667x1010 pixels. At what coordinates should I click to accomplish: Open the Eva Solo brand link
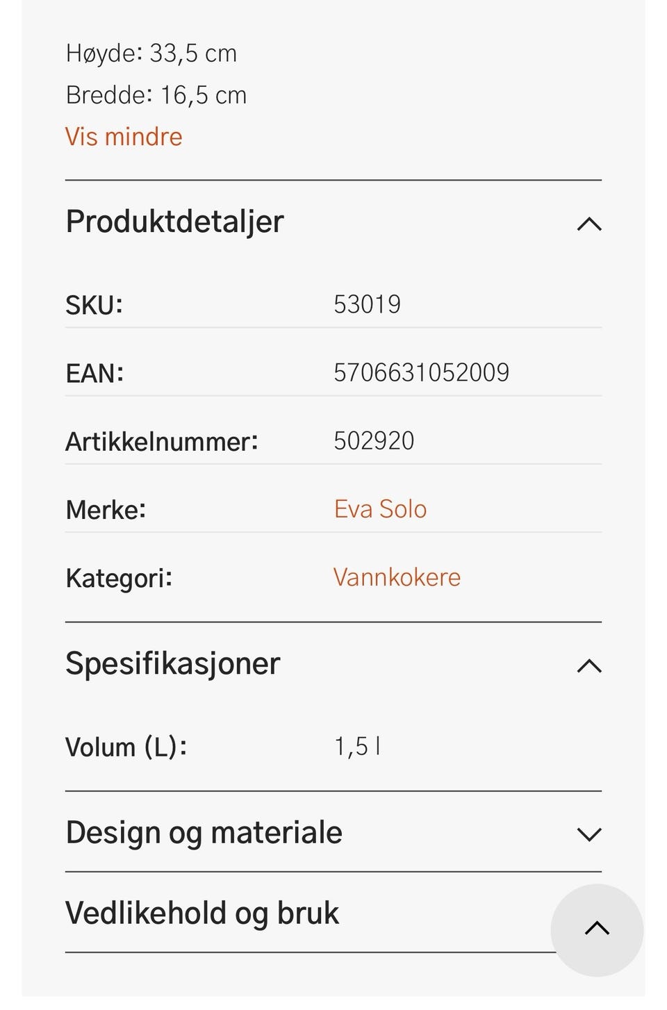point(380,509)
